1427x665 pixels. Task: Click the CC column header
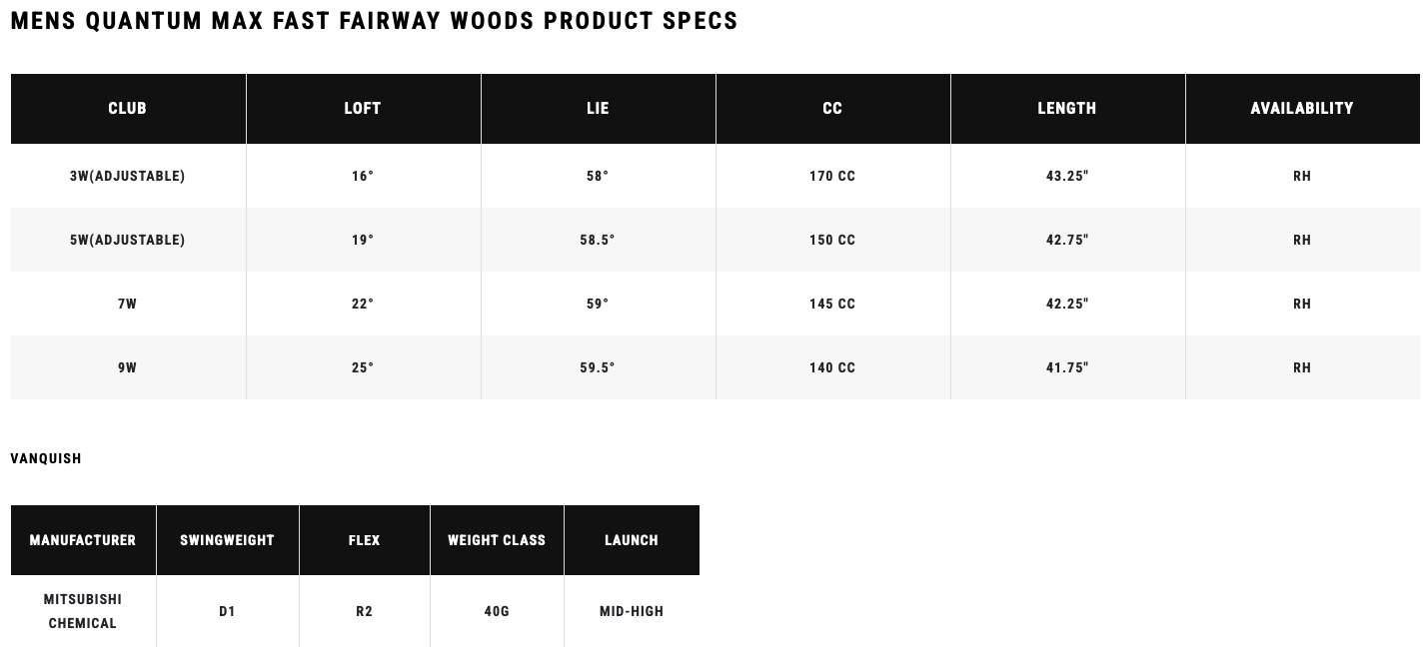pyautogui.click(x=832, y=108)
